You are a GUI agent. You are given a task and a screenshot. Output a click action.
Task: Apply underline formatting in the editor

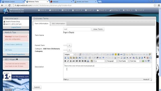pos(71,61)
